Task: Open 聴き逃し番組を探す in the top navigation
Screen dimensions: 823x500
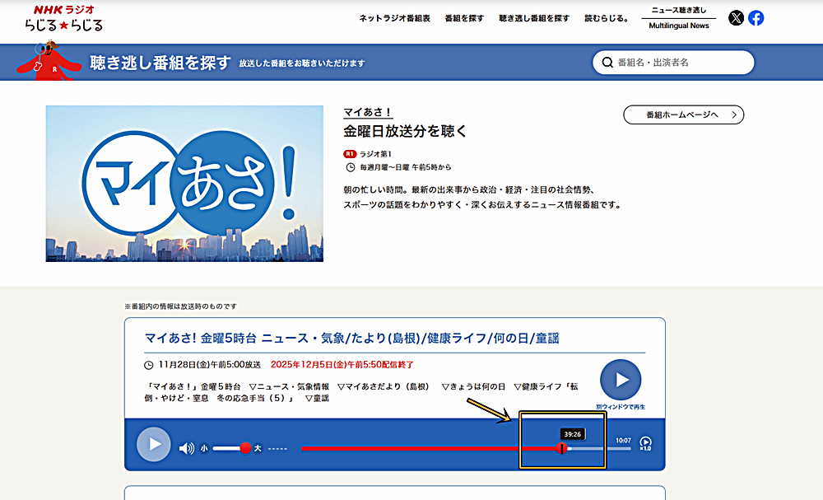Action: 533,18
